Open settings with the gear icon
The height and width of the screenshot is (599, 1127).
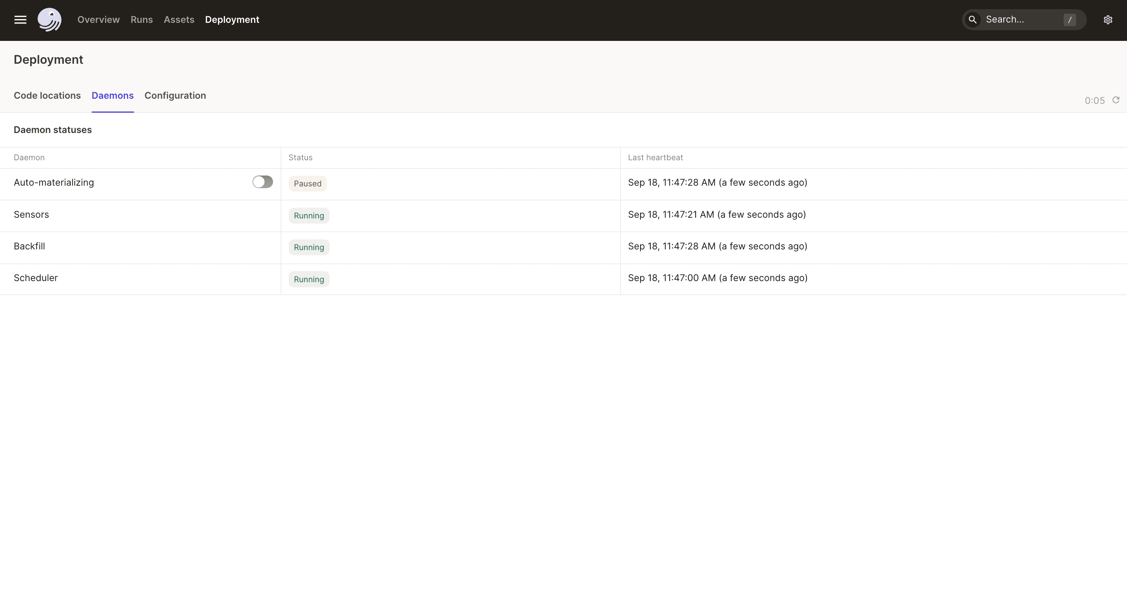point(1108,19)
